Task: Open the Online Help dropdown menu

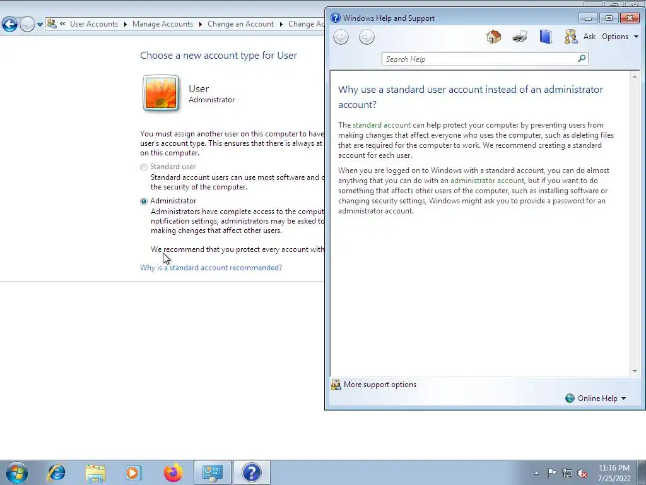Action: (601, 398)
